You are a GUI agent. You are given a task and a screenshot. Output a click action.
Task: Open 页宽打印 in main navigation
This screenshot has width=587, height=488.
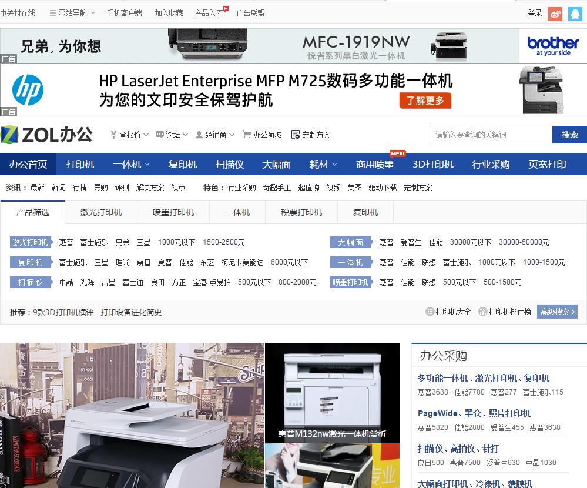(x=547, y=164)
